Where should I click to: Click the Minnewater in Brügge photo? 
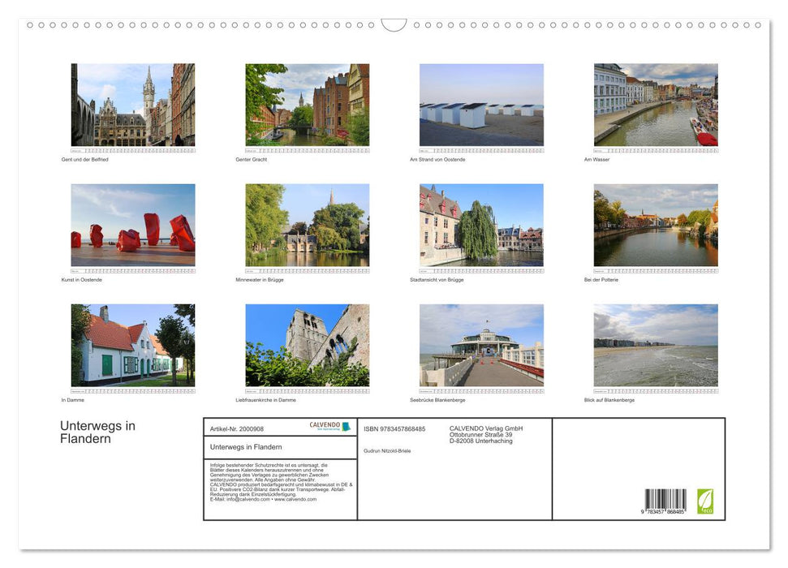coord(307,226)
